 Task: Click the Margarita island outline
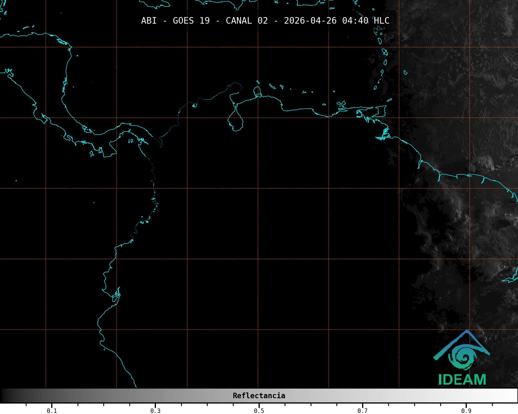click(341, 103)
